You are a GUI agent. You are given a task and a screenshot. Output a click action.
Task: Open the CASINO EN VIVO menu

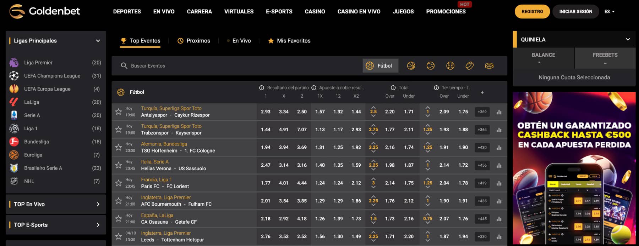(x=359, y=12)
